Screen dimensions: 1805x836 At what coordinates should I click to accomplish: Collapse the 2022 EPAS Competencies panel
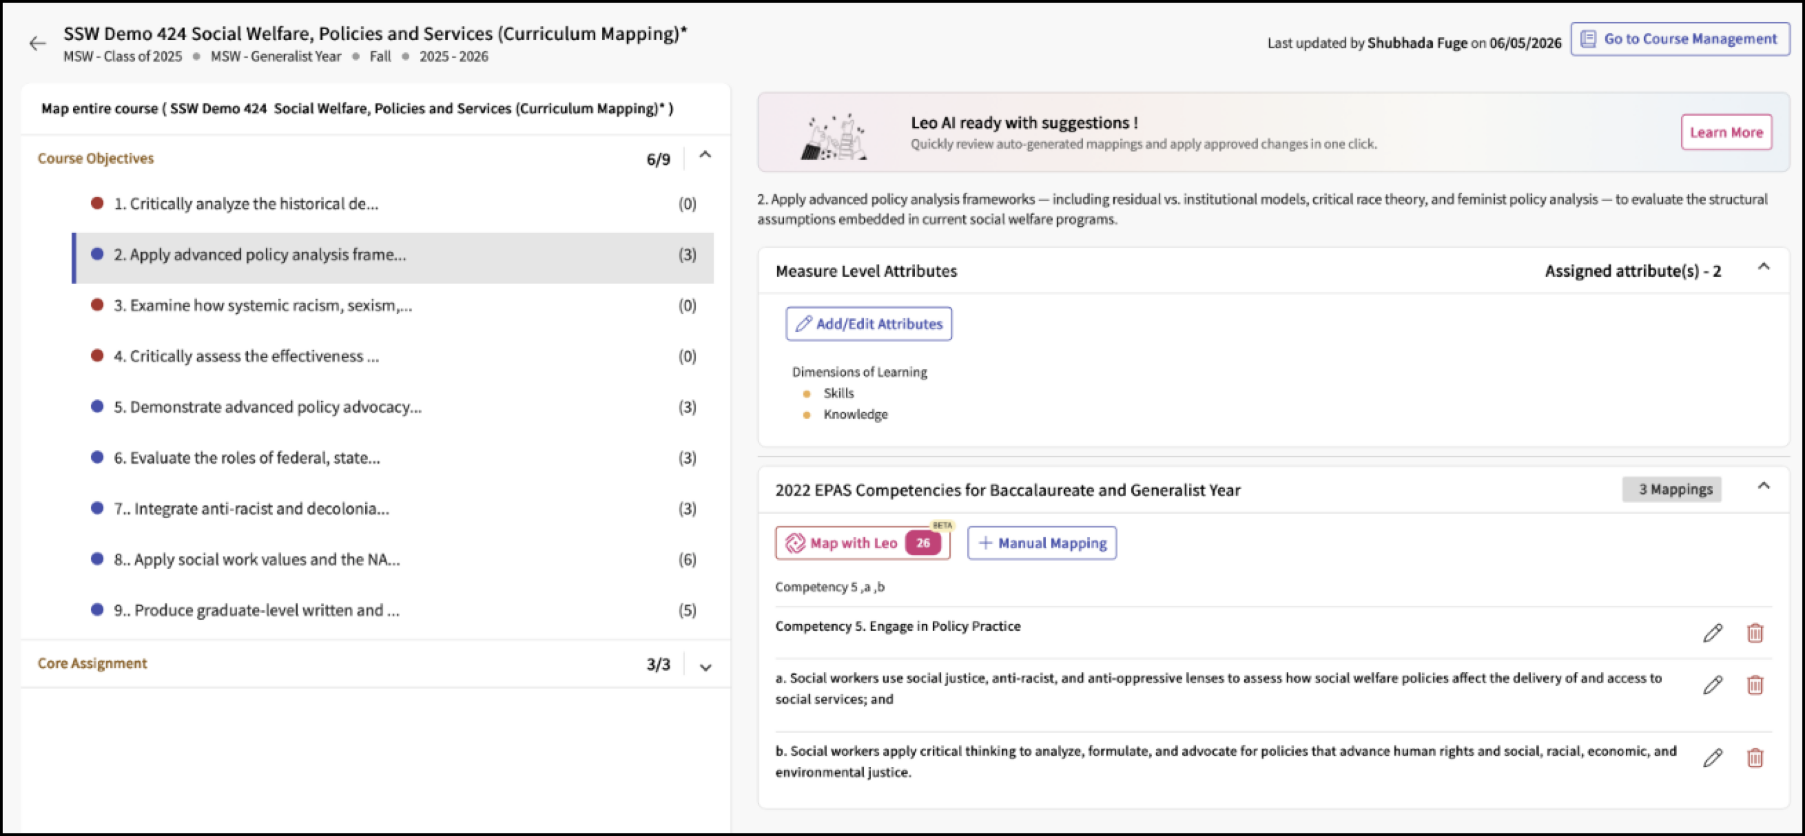(1764, 486)
